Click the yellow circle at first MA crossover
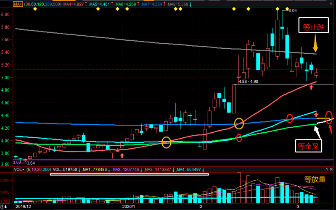 [166, 142]
